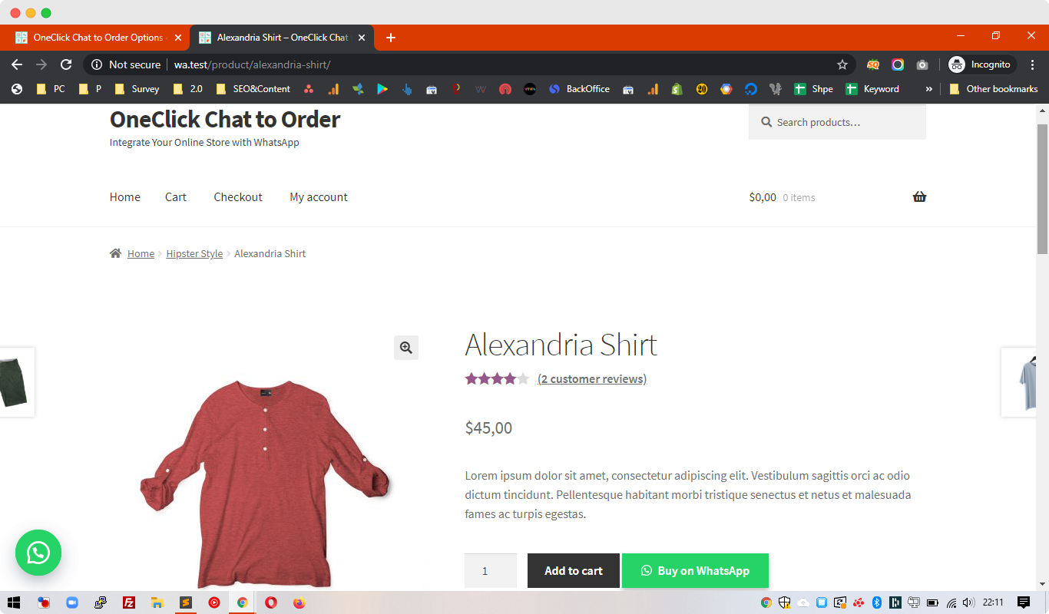Open the Chrome browser menu (three dots)
This screenshot has height=614, width=1049.
click(1032, 64)
